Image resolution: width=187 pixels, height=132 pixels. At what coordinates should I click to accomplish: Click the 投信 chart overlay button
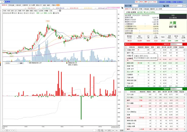click(12, 11)
